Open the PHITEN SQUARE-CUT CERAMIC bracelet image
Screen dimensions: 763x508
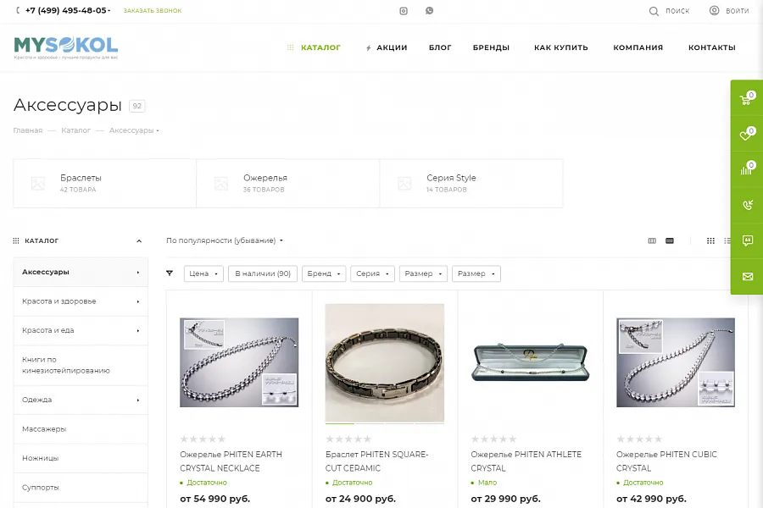384,362
